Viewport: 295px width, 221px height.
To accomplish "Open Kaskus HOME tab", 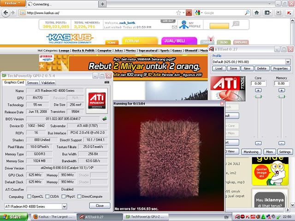I will pyautogui.click(x=112, y=42).
